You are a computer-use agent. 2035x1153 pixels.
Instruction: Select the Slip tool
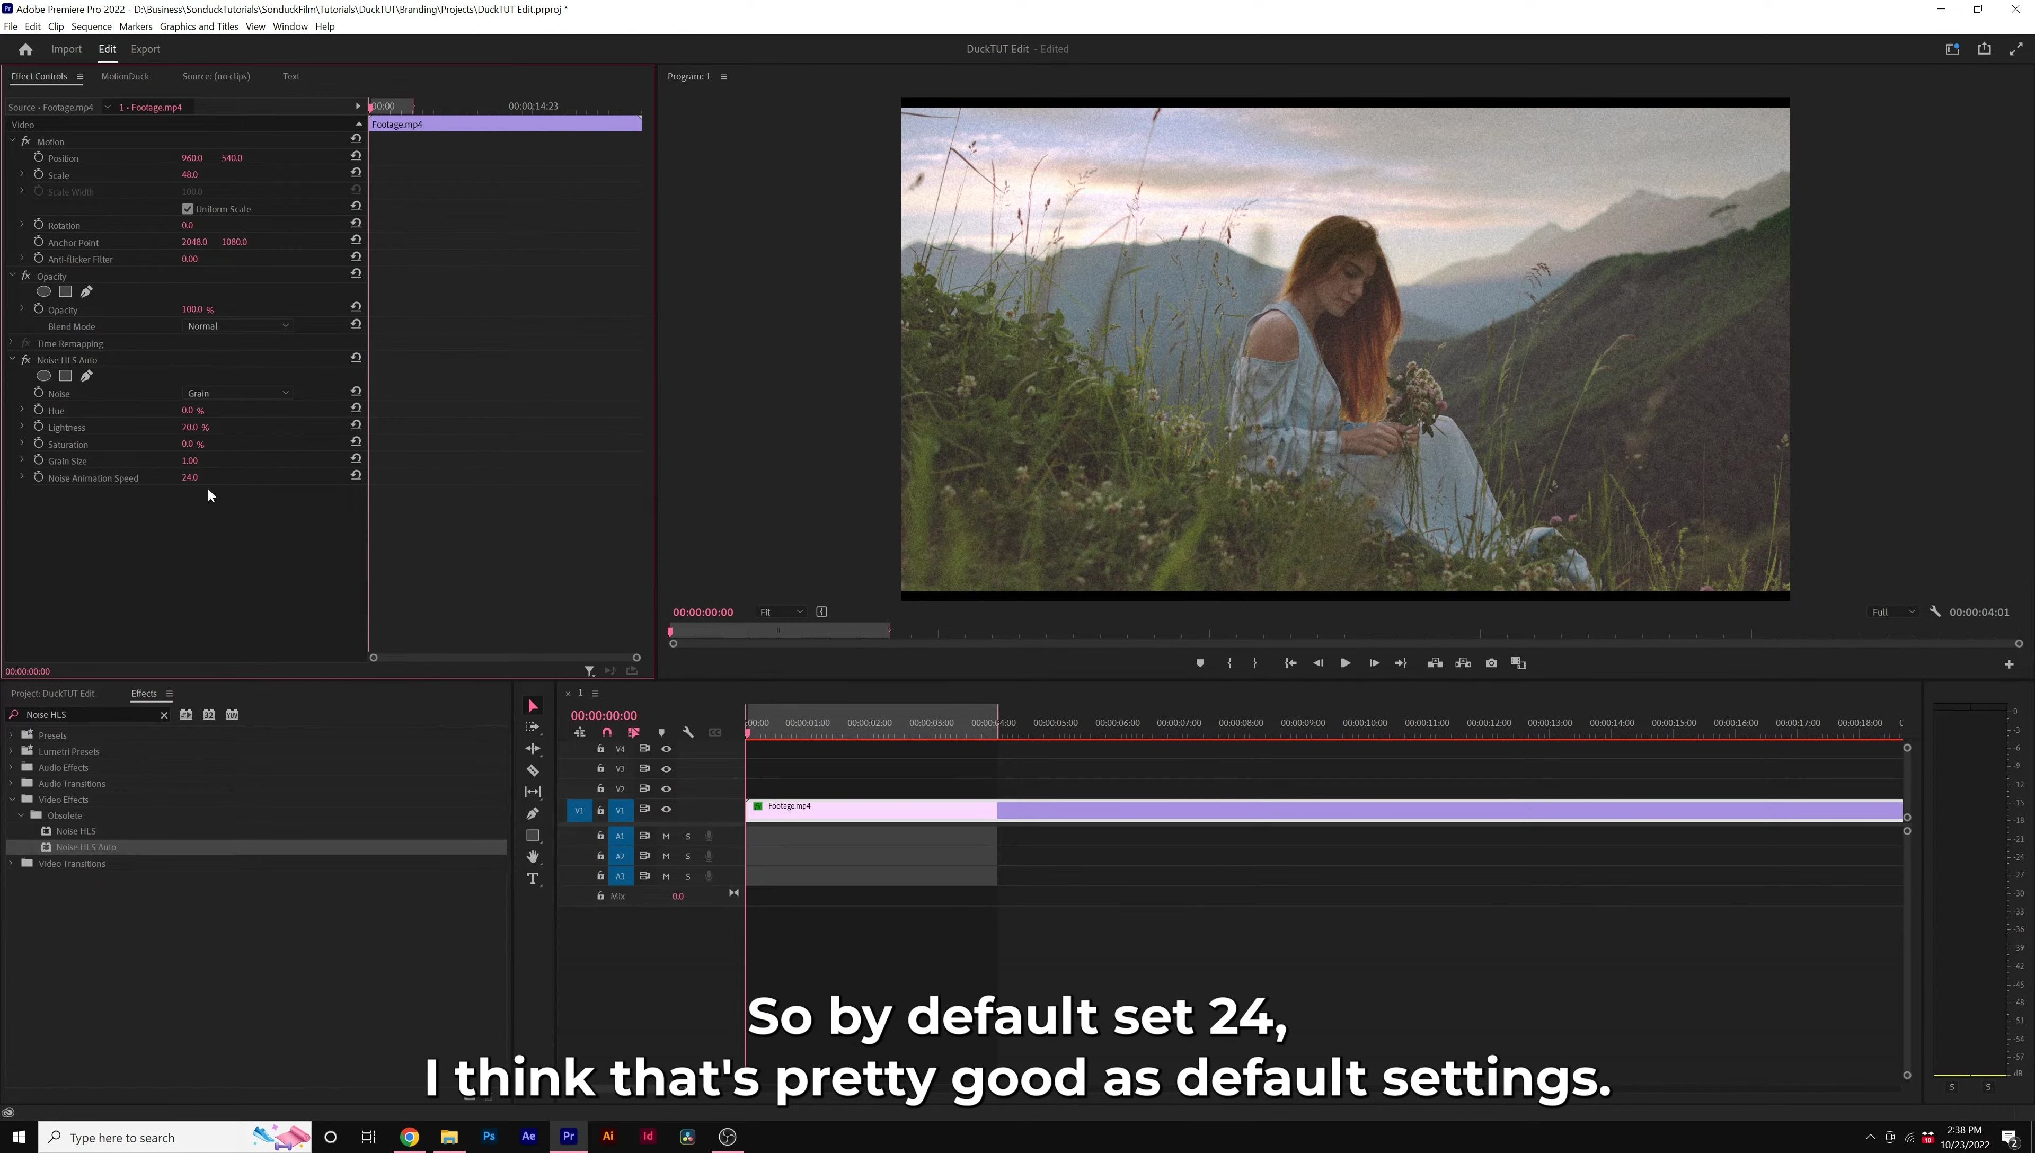tap(533, 791)
